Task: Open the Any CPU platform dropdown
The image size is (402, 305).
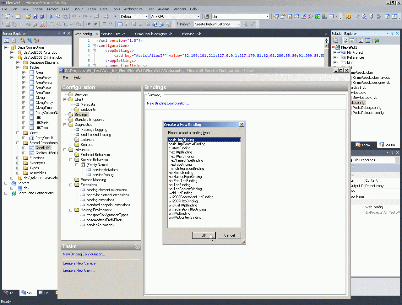Action: pyautogui.click(x=198, y=16)
